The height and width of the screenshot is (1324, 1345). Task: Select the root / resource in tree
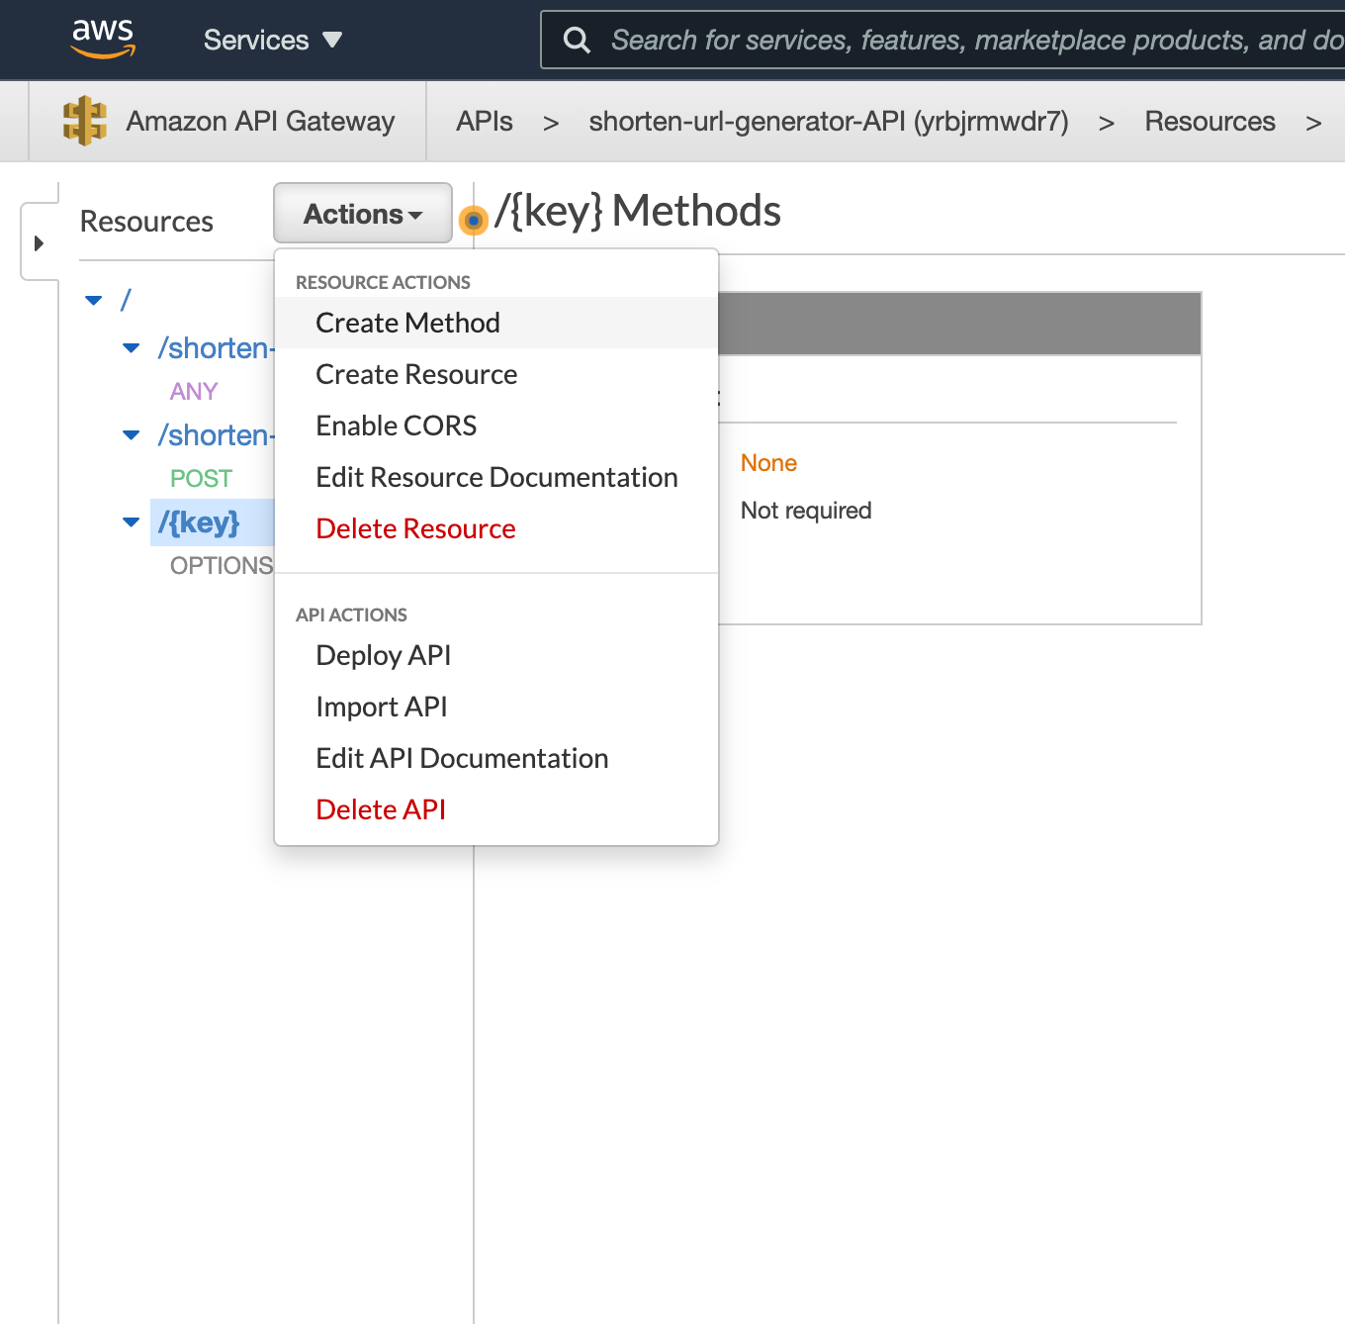(x=126, y=300)
